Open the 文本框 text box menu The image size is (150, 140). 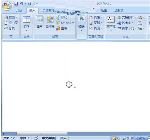(x=111, y=24)
